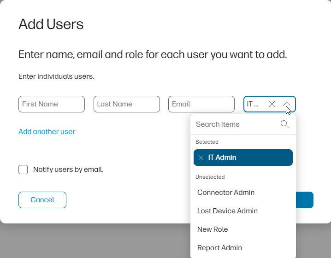Screen dimensions: 331x258
Task: Focus the Email text field
Action: (201, 104)
